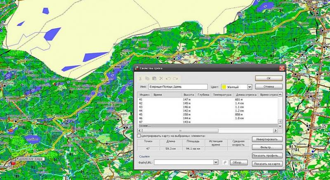Image resolution: width=330 pixels, height=180 pixels.
Task: Click the Обзор... browse button
Action: click(239, 163)
